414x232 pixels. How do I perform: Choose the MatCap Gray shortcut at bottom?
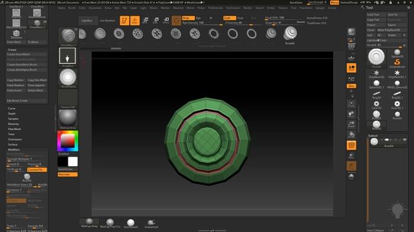(x=89, y=222)
